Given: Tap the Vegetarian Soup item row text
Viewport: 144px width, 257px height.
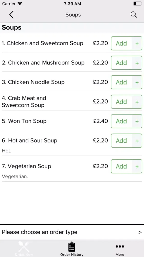Looking at the screenshot, I should 26,166.
